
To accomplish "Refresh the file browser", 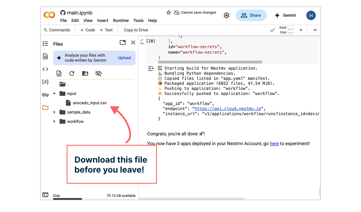I will pos(72,74).
